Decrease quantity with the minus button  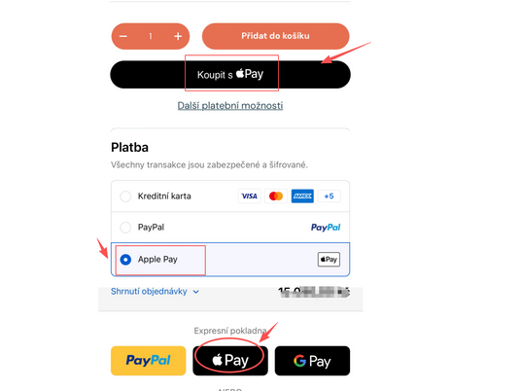(x=123, y=36)
